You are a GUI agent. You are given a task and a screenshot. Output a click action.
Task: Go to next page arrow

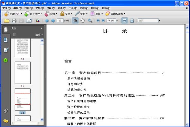coord(53,21)
